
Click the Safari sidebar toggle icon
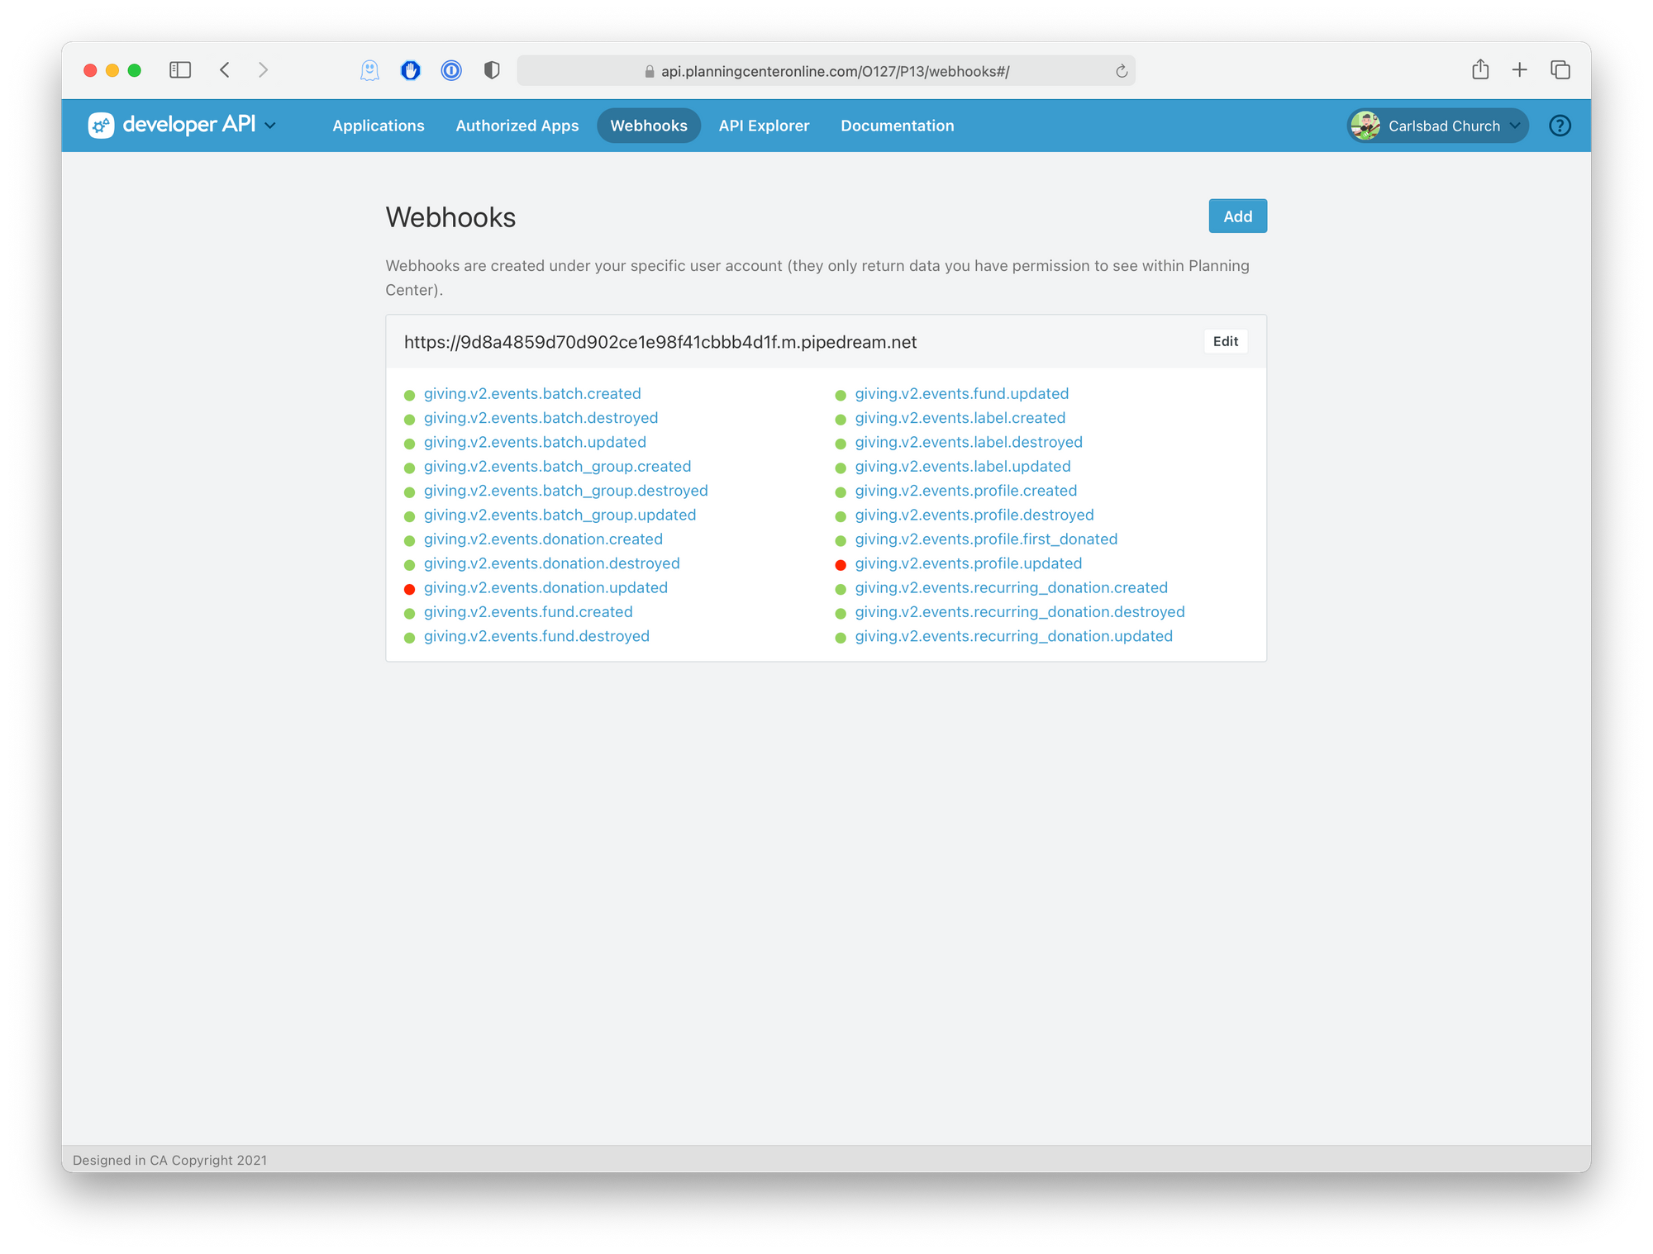tap(180, 70)
